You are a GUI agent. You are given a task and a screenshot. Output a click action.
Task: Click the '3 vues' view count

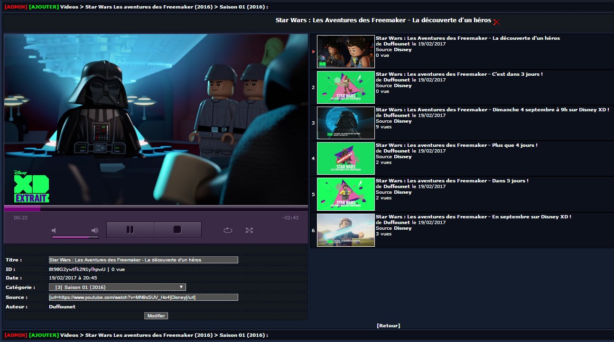point(384,234)
